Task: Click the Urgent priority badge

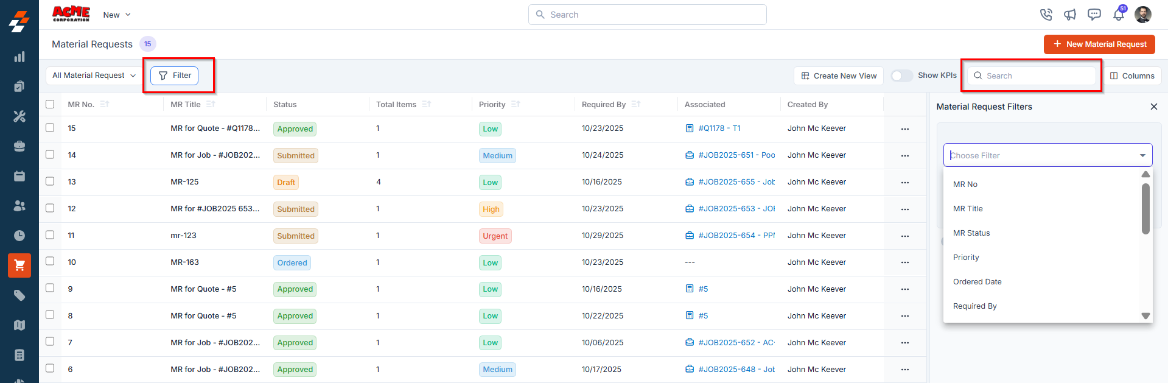Action: (495, 236)
